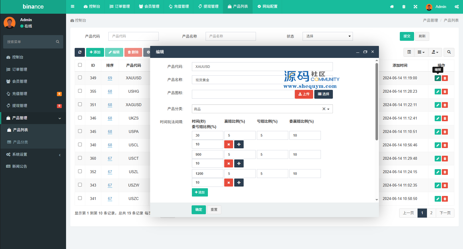This screenshot has height=249, width=463.
Task: Toggle the sidebar hamburger menu icon
Action: point(73,7)
